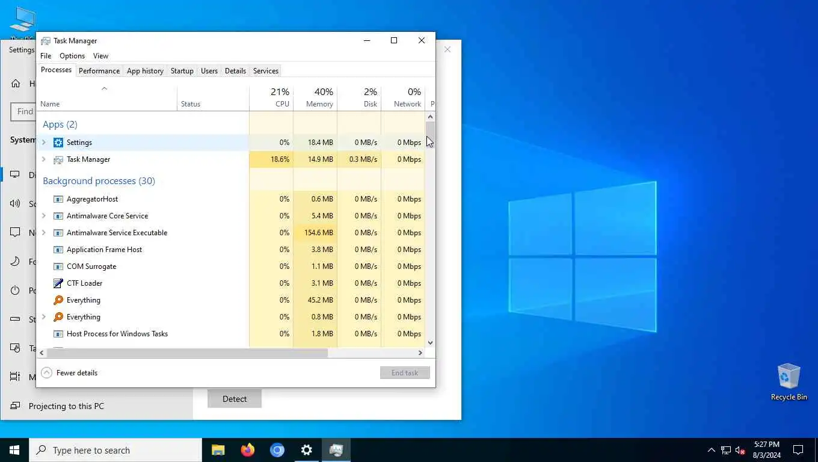818x462 pixels.
Task: Click the horizontal scrollbar right arrow
Action: click(420, 353)
